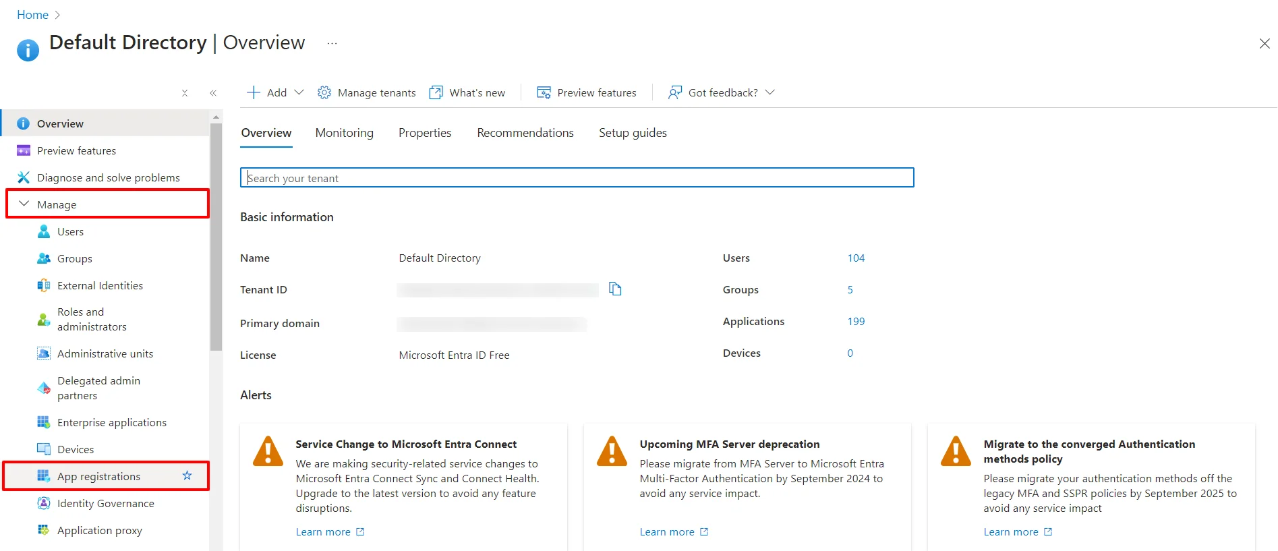The width and height of the screenshot is (1278, 551).
Task: Click the Groups sidebar icon
Action: coord(44,258)
